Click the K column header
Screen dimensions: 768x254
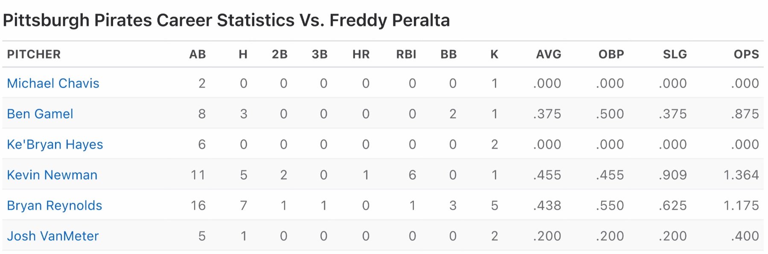click(x=495, y=54)
